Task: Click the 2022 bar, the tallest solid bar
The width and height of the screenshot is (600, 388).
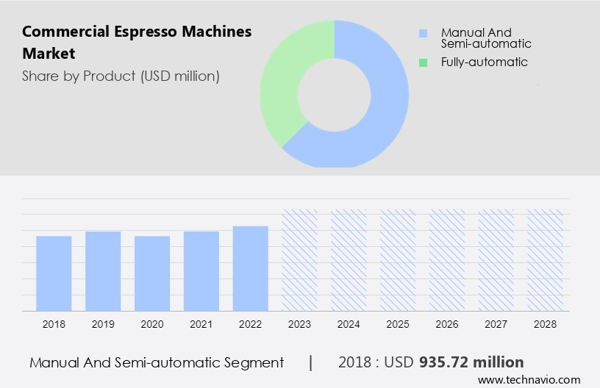Action: 251,268
